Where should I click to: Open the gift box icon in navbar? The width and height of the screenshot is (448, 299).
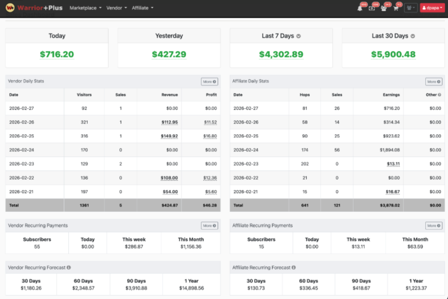pyautogui.click(x=384, y=8)
